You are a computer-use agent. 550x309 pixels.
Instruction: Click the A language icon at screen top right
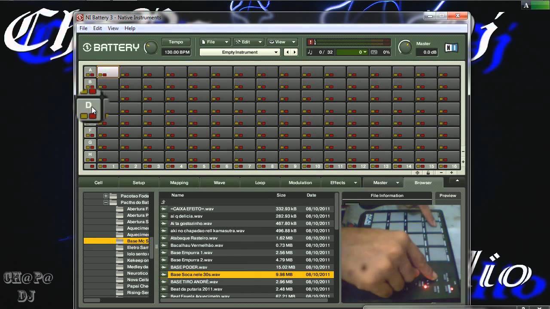pos(526,6)
